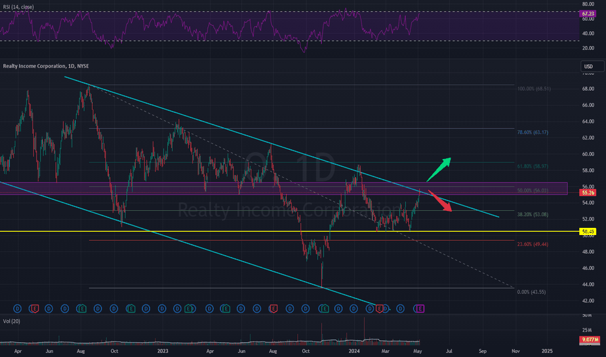Viewport: 606px width, 357px height.
Task: Click the dividend marker in July 2023
Action: [257, 308]
